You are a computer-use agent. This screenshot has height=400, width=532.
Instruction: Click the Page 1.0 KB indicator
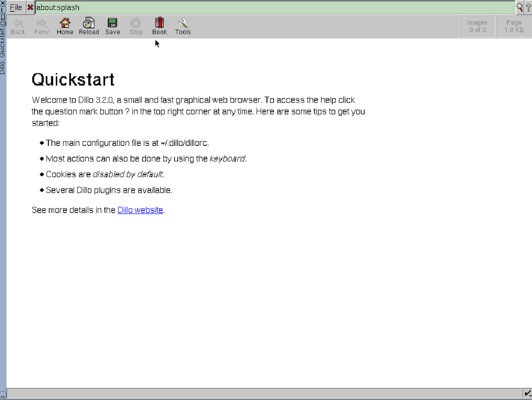(514, 27)
